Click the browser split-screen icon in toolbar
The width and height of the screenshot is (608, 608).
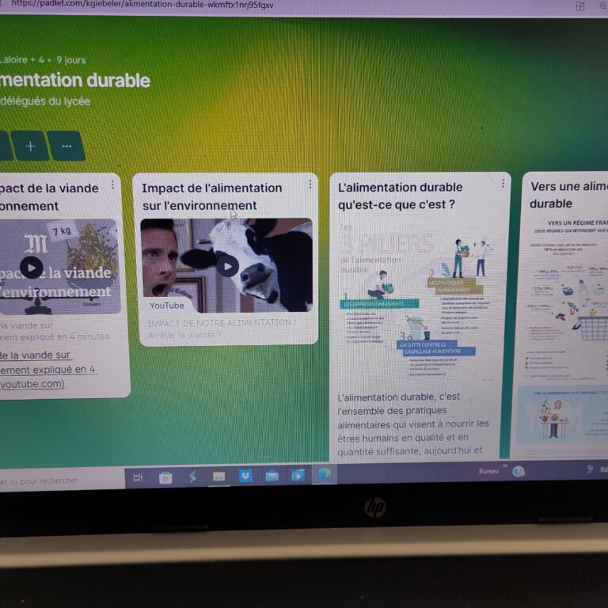click(580, 6)
